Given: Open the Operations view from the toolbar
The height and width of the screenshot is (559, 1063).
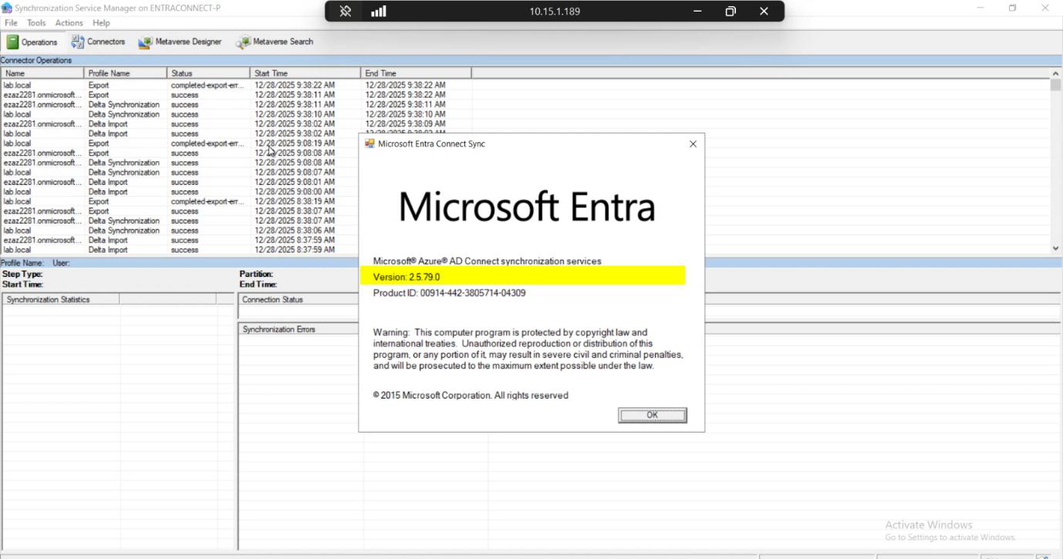Looking at the screenshot, I should (32, 42).
